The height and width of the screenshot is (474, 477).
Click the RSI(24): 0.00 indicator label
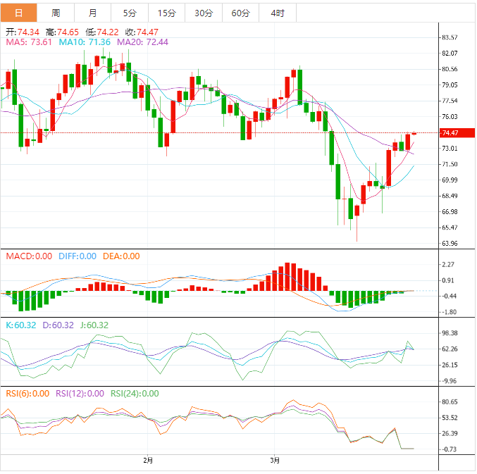135,394
